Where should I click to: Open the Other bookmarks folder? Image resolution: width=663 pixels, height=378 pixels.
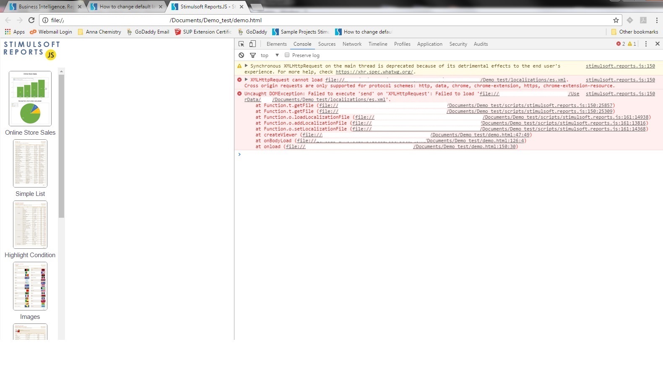point(634,32)
